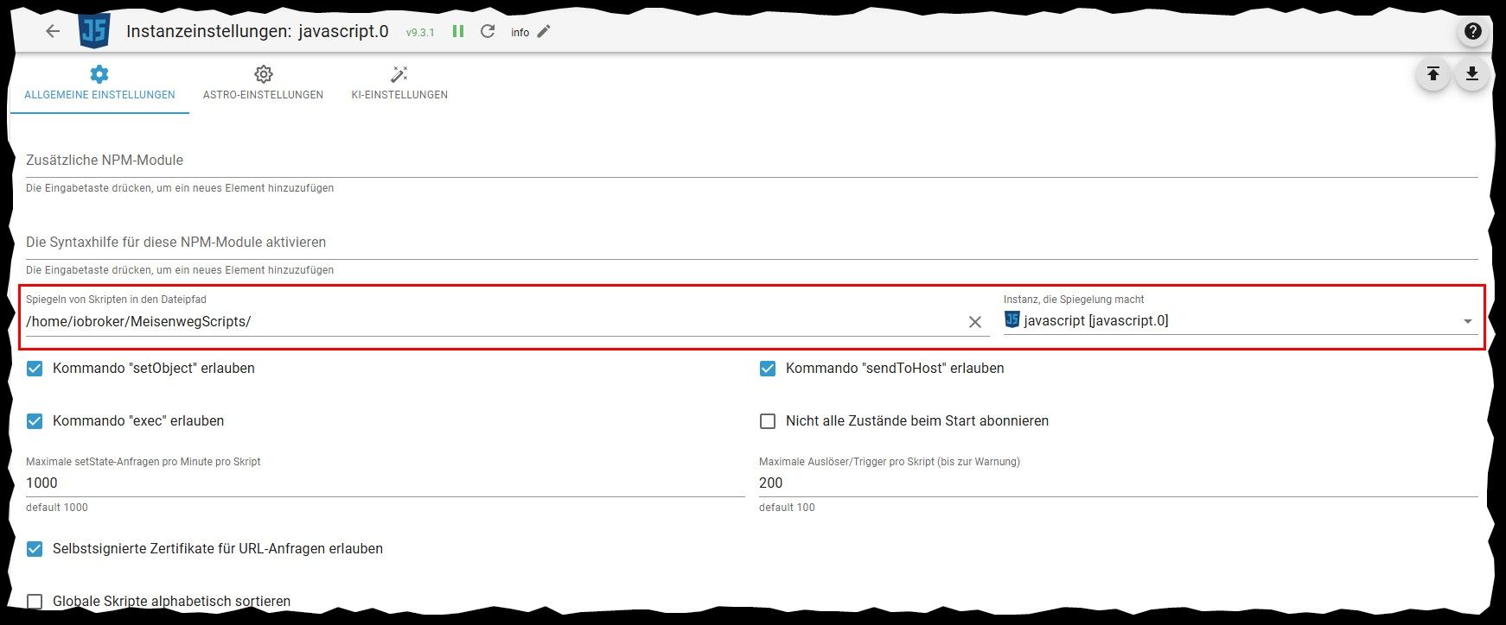Click the magic wand icon above KI-Einstellungen
This screenshot has width=1506, height=625.
point(399,74)
